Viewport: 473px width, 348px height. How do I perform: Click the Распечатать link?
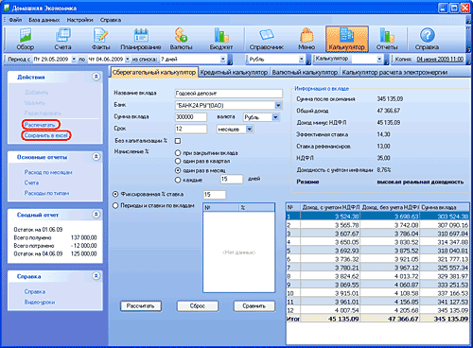[x=40, y=125]
